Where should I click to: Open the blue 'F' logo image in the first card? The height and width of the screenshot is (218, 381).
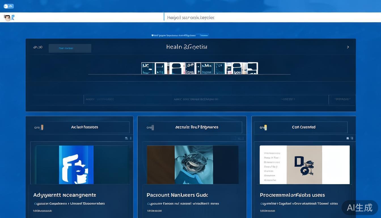click(x=76, y=165)
